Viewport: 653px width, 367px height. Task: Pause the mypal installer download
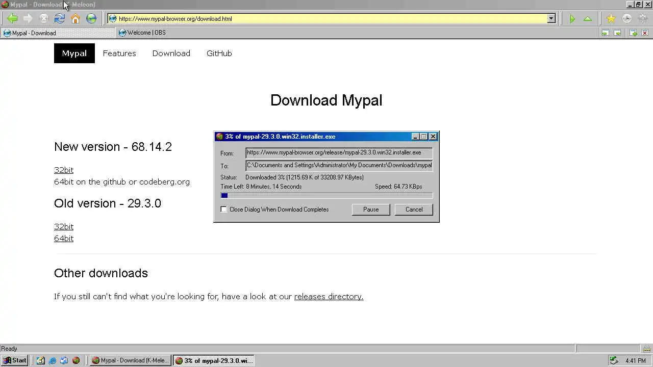point(371,209)
